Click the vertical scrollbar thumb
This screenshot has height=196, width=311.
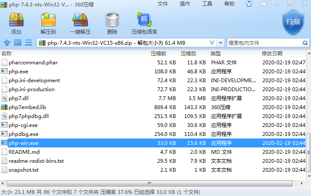[308, 152]
